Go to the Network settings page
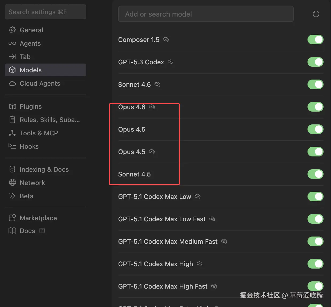 45,183
